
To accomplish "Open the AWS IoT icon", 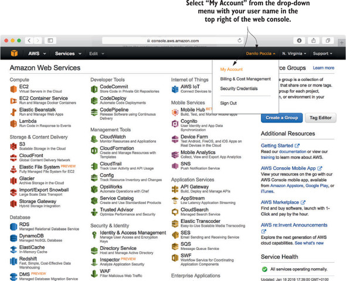I will point(175,89).
